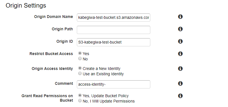Click the Origin Path info icon
The width and height of the screenshot is (228, 107).
(x=180, y=29)
